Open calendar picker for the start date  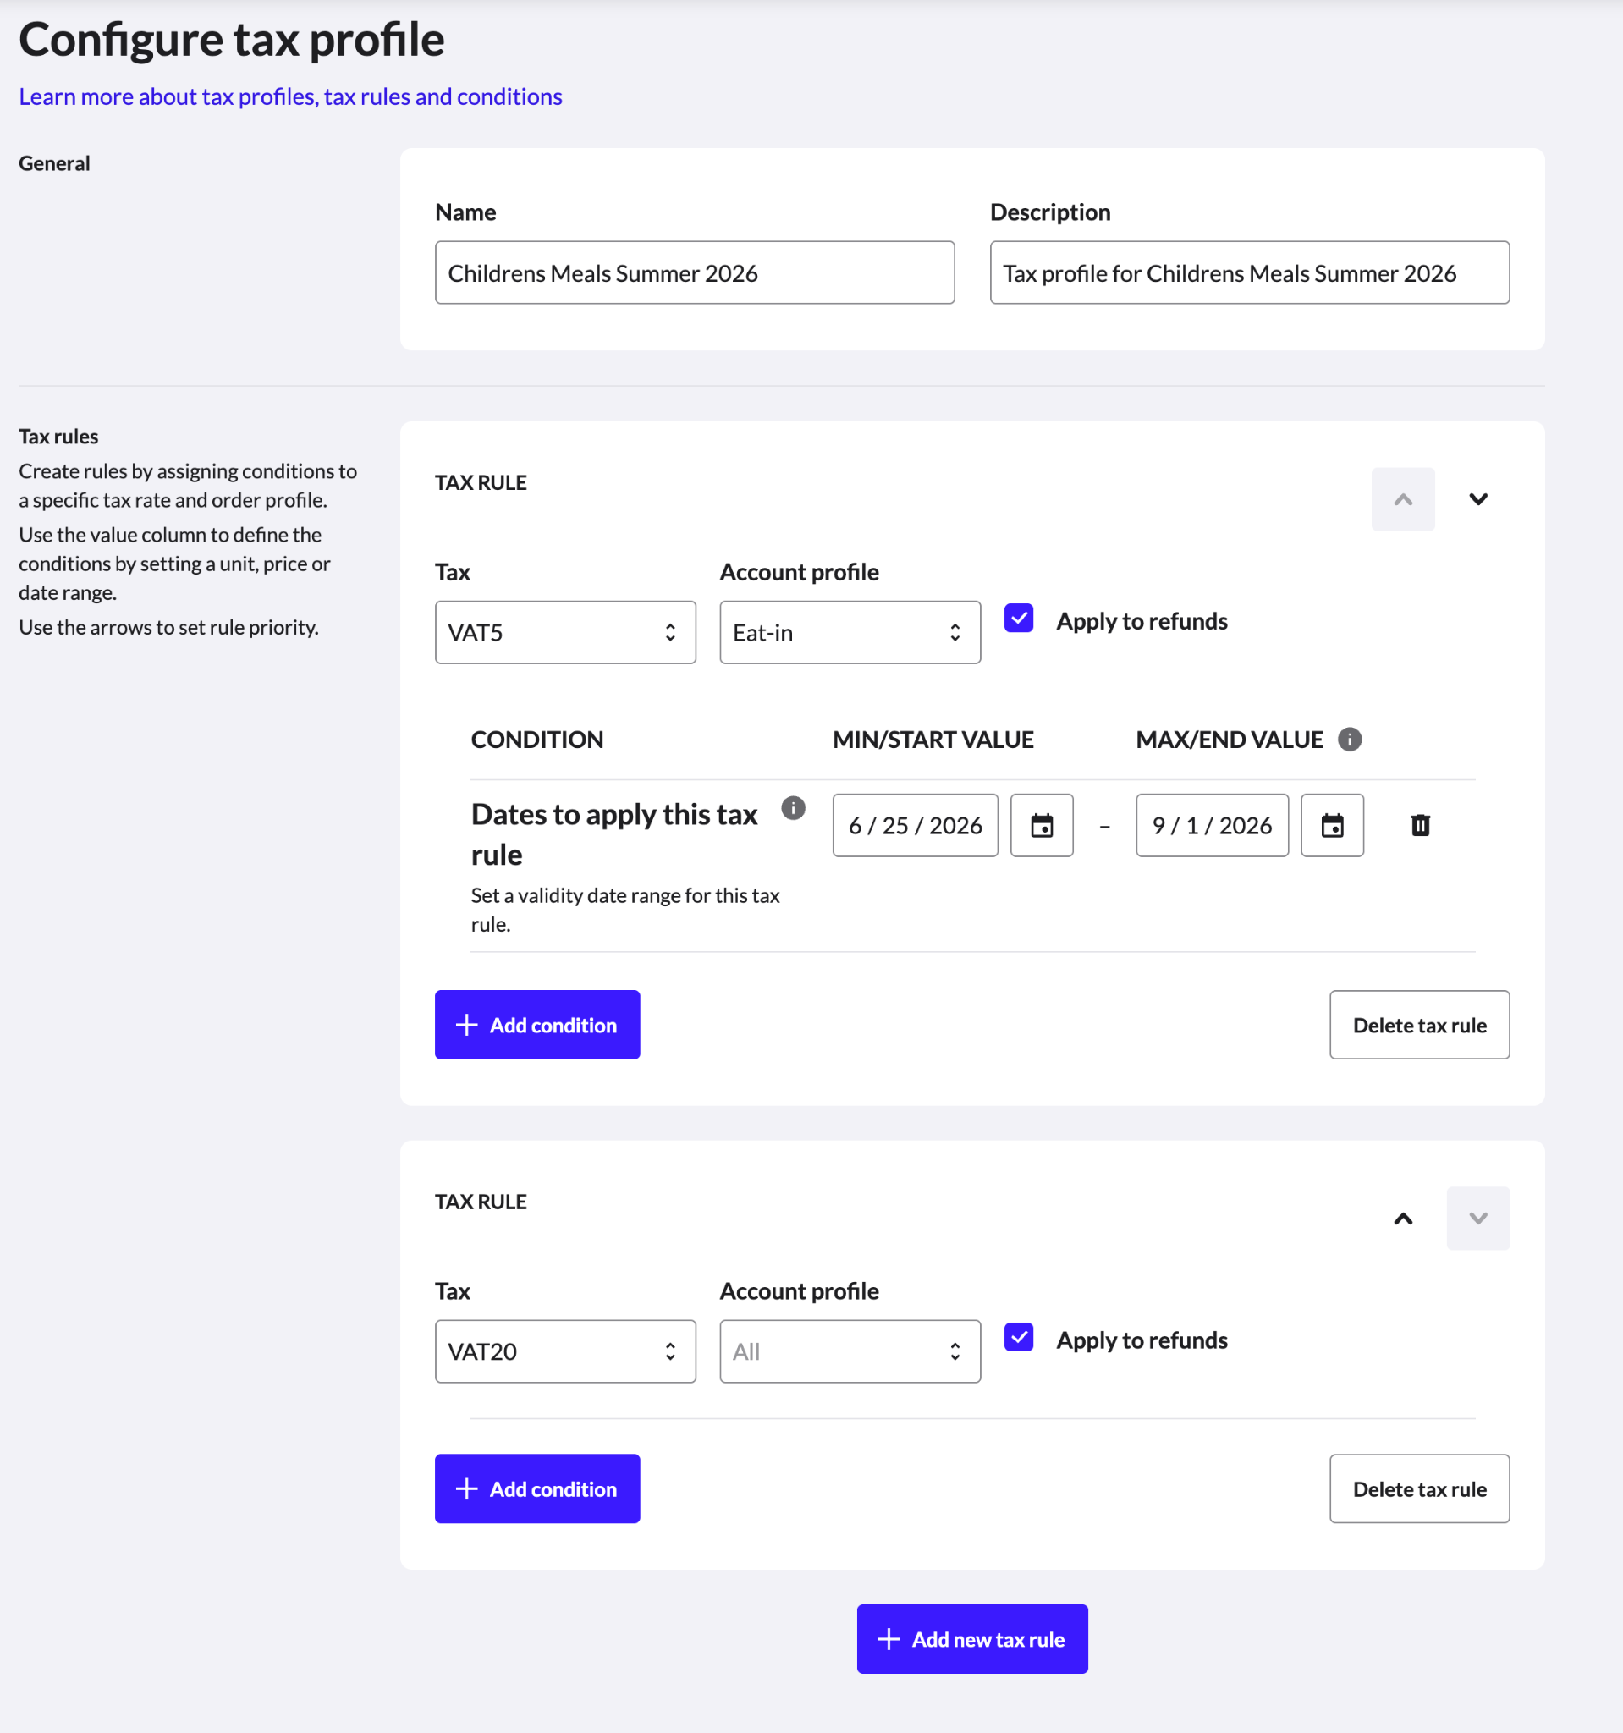1042,825
